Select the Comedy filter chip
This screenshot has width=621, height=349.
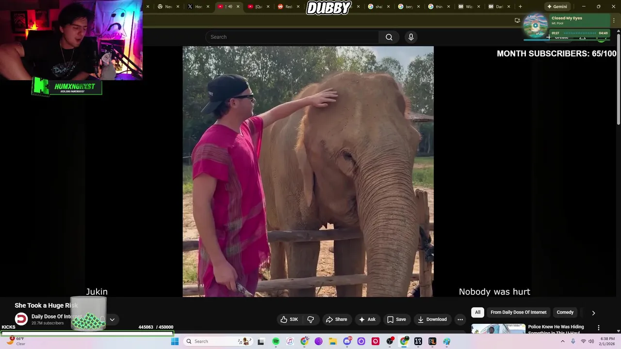(x=565, y=313)
